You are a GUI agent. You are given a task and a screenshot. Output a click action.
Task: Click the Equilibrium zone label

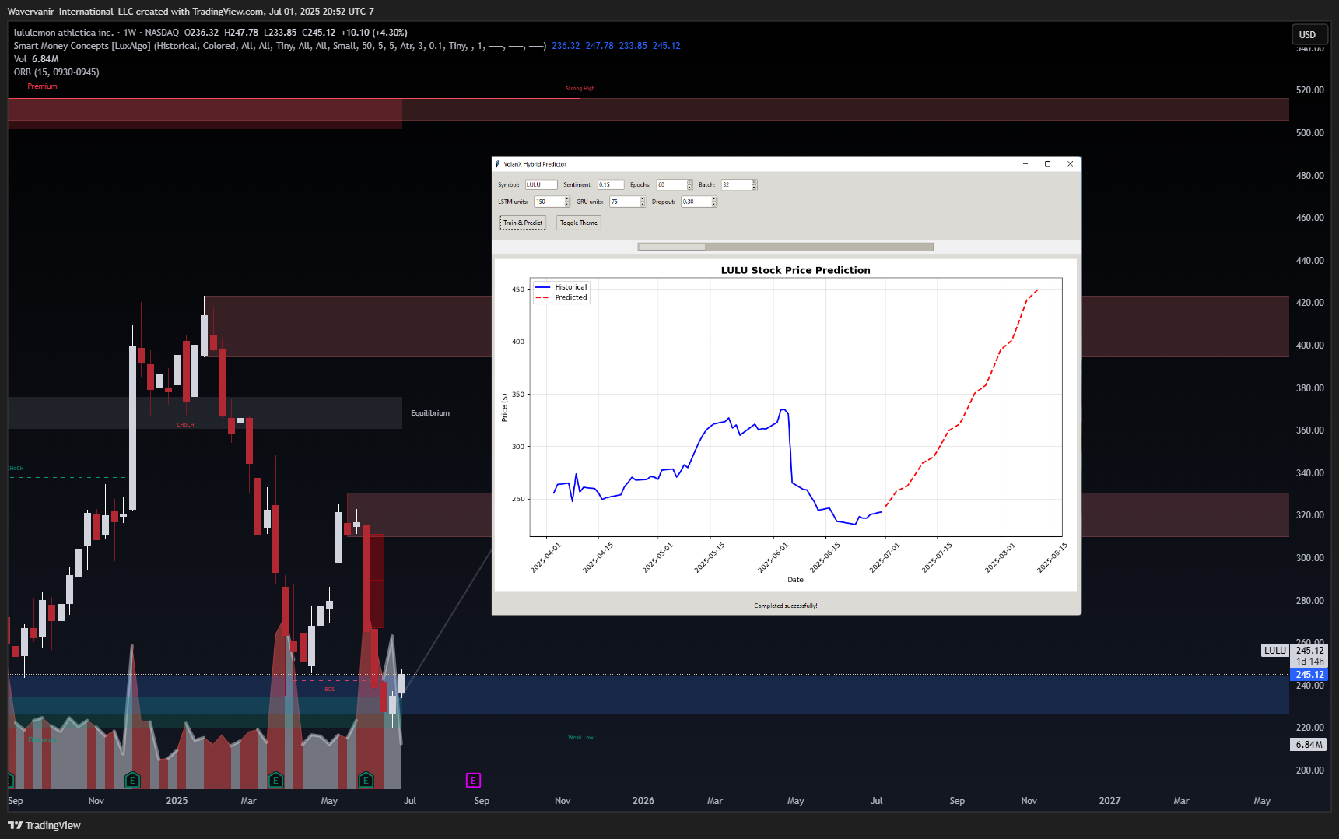(x=430, y=413)
